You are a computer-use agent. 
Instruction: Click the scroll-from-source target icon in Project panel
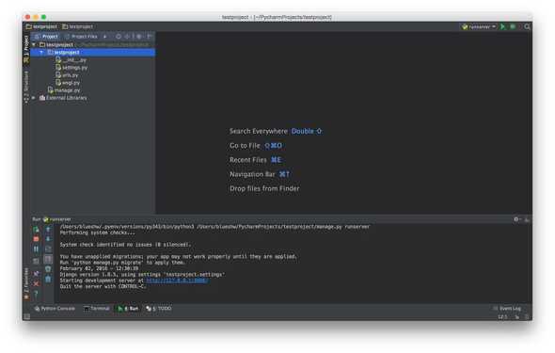[x=119, y=37]
